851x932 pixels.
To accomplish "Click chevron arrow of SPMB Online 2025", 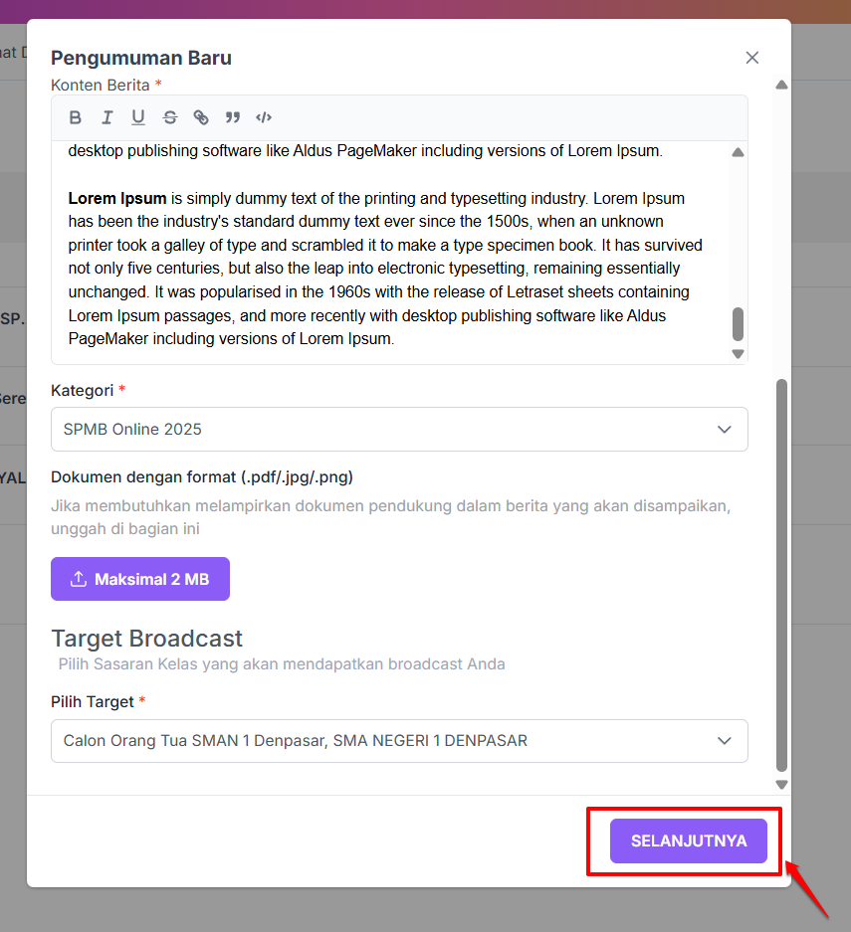I will [x=724, y=429].
